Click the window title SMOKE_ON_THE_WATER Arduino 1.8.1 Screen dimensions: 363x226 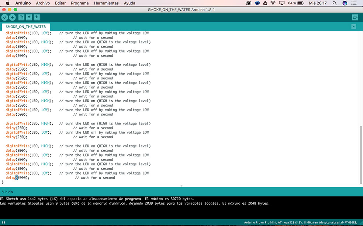[181, 10]
